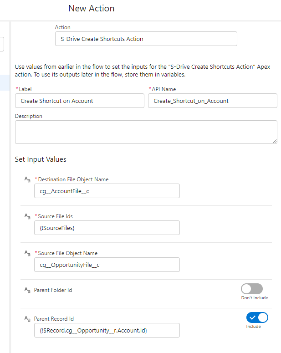Click the Parent Record Id resource field
This screenshot has height=353, width=281.
107,330
